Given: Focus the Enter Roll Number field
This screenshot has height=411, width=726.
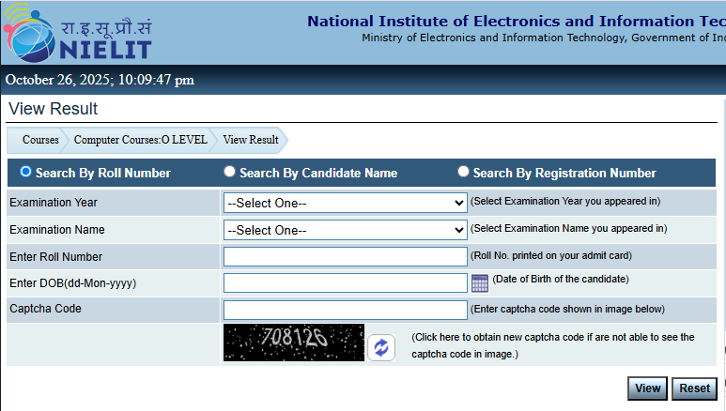Looking at the screenshot, I should point(345,256).
